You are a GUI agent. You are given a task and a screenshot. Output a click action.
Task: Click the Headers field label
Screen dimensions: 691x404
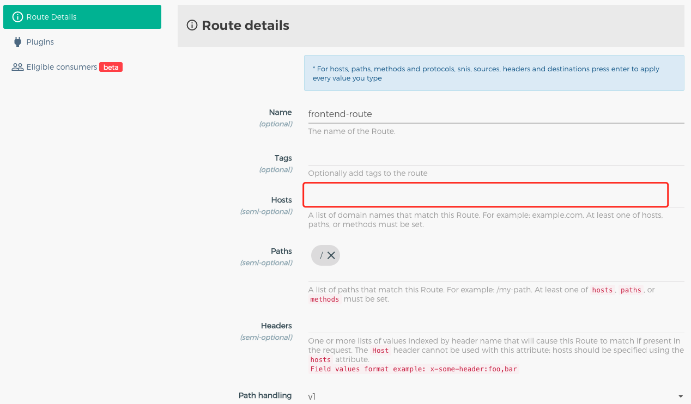(x=276, y=326)
